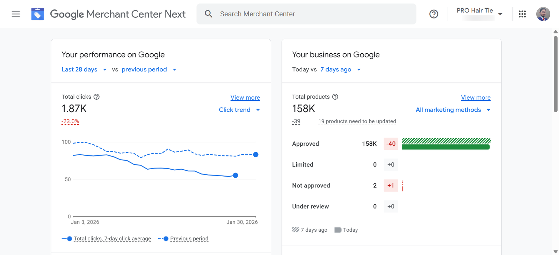Open 19 products need to be updated
The width and height of the screenshot is (559, 255).
click(357, 121)
